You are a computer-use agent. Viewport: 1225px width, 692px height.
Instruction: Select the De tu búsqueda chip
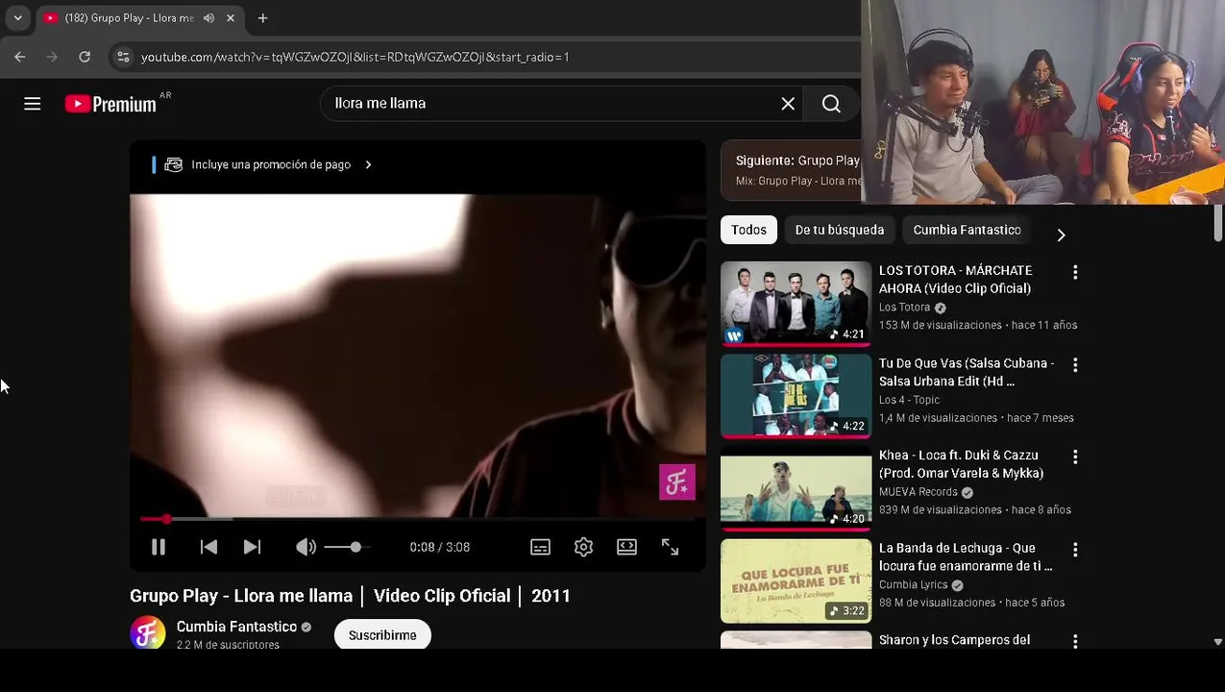(x=839, y=230)
